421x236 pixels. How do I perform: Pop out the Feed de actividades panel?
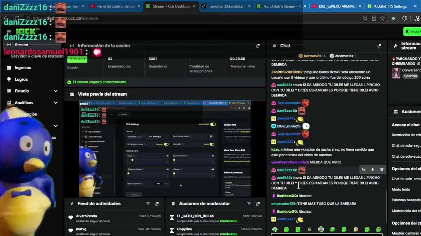157,204
